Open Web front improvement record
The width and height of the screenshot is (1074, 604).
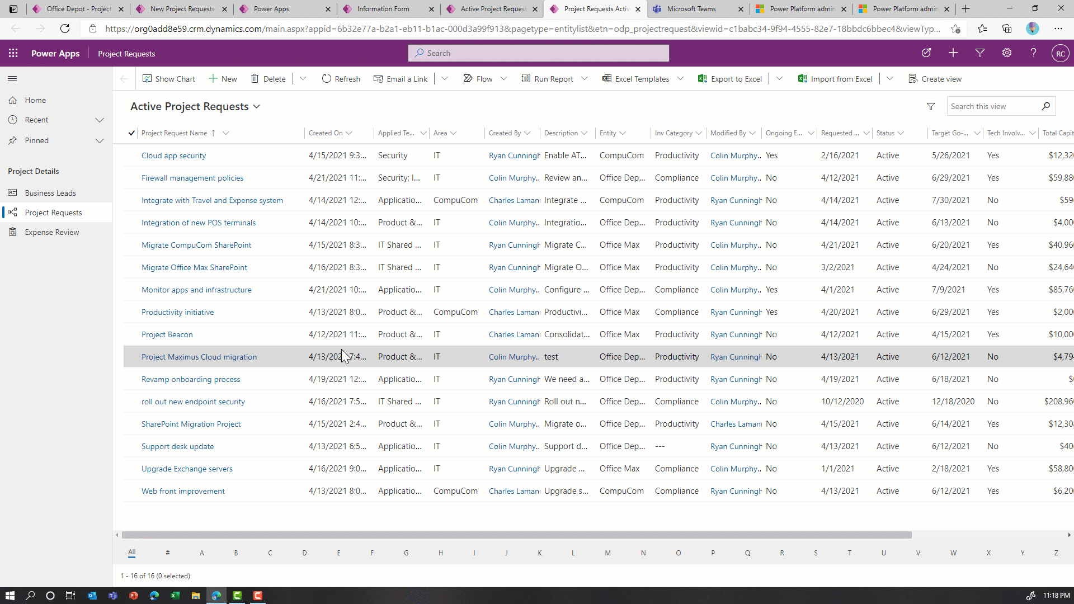[x=183, y=491]
